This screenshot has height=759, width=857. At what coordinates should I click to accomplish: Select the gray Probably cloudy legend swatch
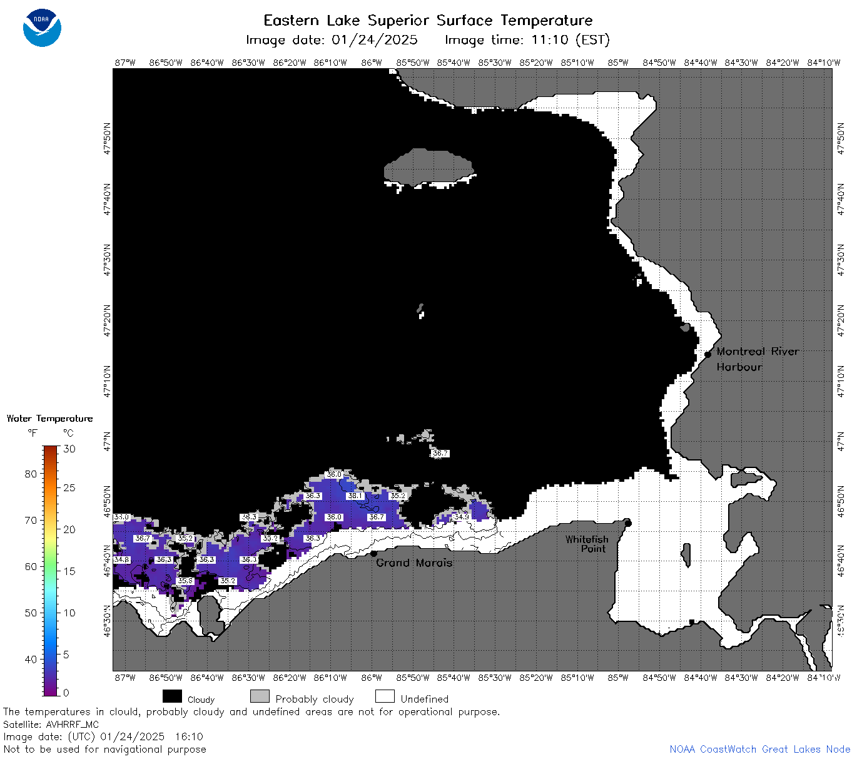[x=260, y=696]
